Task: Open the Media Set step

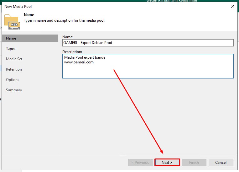Action: point(14,59)
